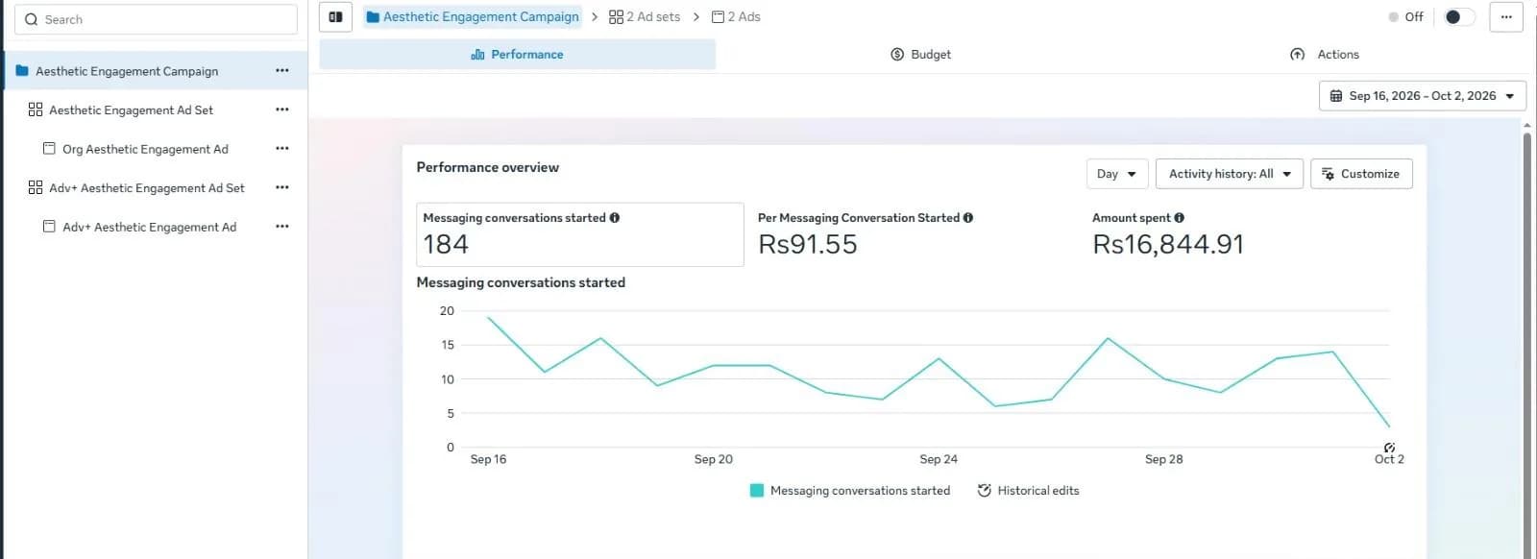The height and width of the screenshot is (559, 1537).
Task: Click the Performance bar chart icon
Action: click(477, 55)
